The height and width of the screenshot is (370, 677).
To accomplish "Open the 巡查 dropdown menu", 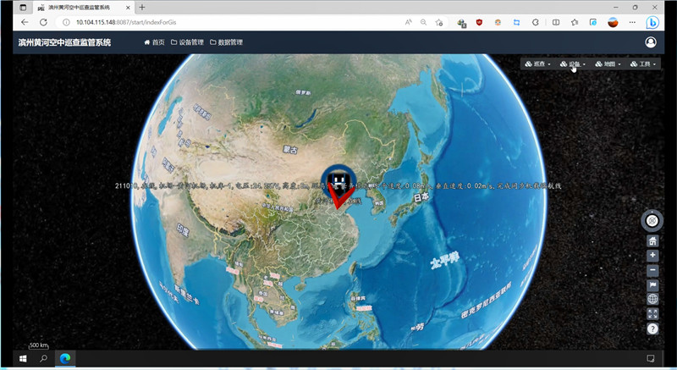I will tap(537, 64).
